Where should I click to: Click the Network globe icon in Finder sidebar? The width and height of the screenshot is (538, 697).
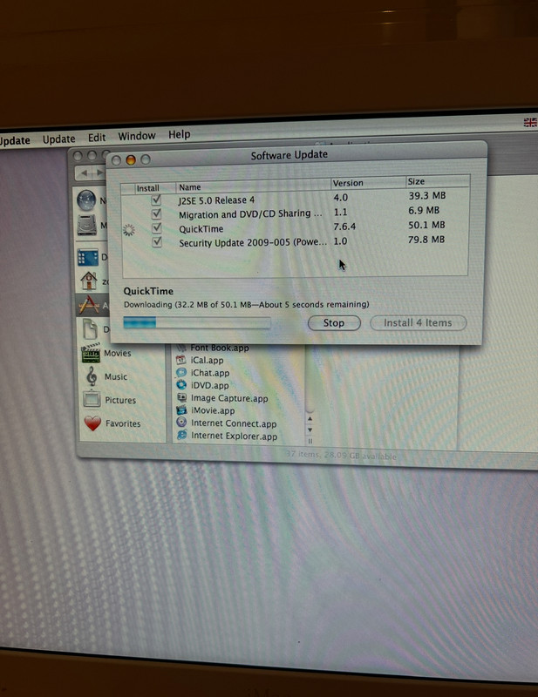tap(86, 200)
